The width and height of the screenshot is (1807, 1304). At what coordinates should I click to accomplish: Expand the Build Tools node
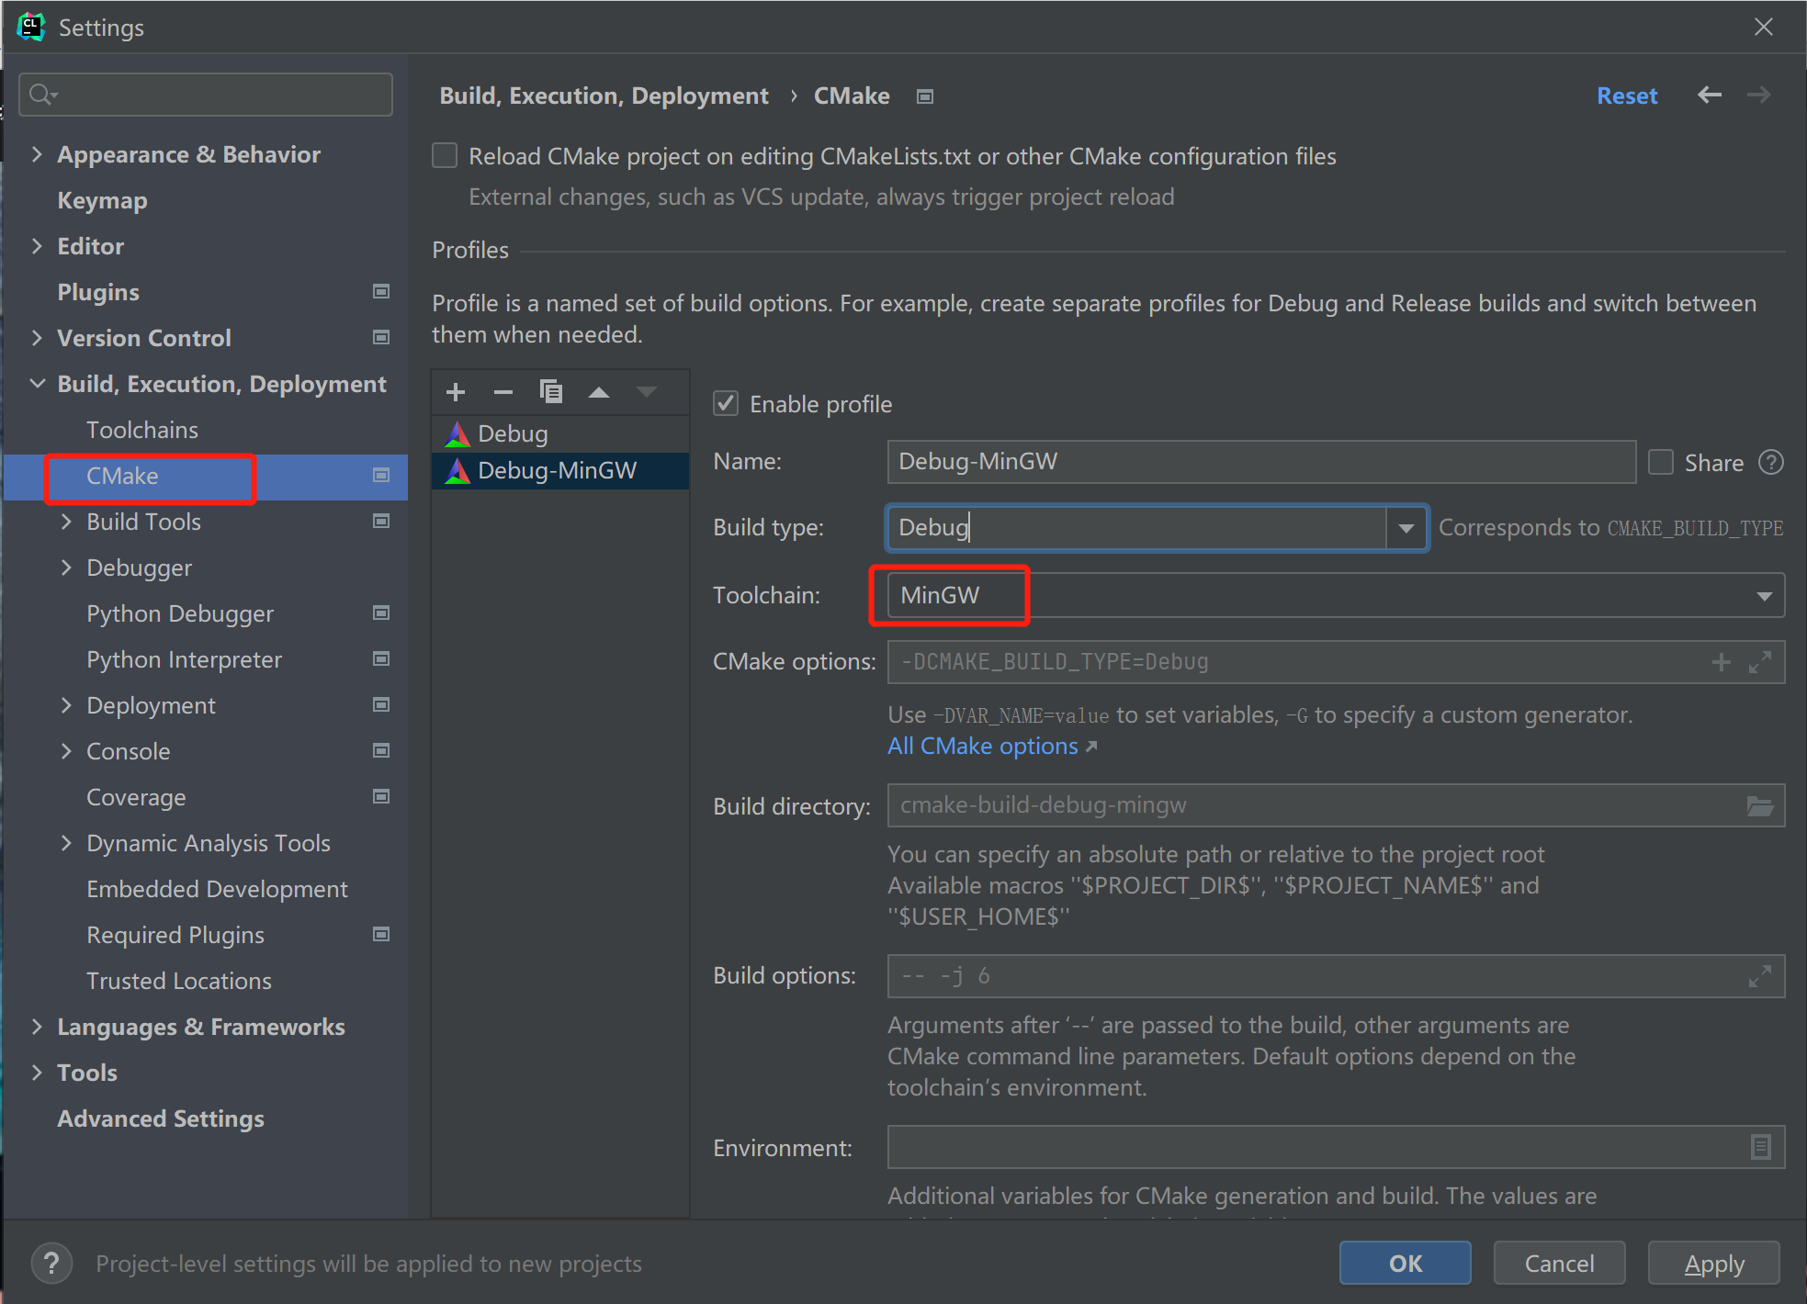(66, 522)
